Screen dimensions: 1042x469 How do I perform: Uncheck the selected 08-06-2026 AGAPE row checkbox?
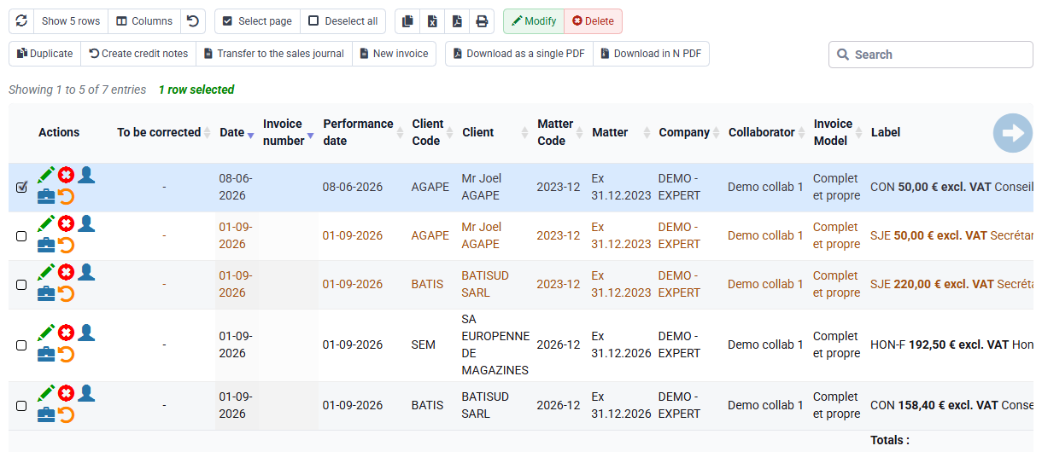(21, 187)
